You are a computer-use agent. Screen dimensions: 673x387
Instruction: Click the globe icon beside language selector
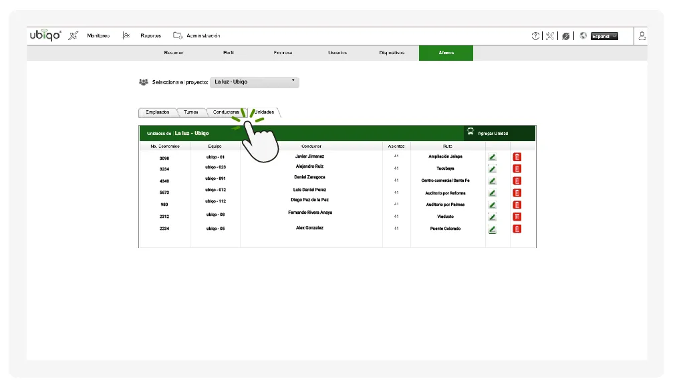583,36
